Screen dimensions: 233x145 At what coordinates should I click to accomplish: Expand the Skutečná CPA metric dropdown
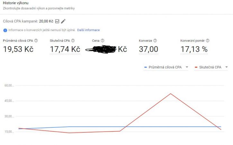point(211,67)
